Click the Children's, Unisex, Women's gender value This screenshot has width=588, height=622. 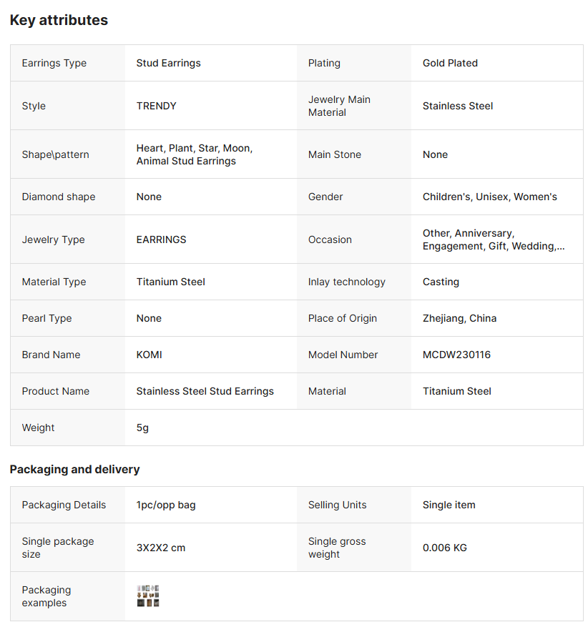(x=489, y=197)
